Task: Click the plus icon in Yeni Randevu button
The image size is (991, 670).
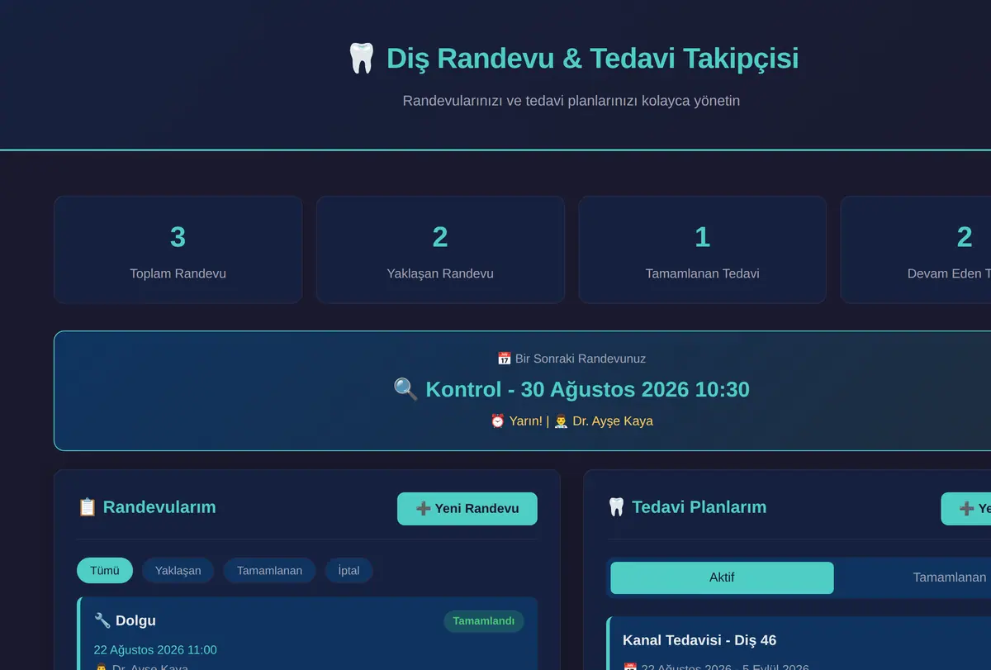Action: click(423, 509)
